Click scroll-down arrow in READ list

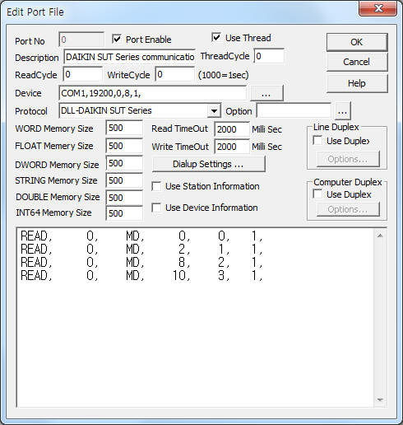click(x=380, y=399)
